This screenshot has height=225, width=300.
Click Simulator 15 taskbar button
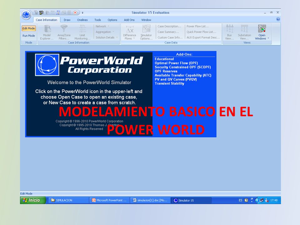tap(191, 200)
